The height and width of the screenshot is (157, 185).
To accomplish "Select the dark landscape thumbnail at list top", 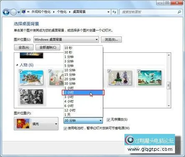I will click(31, 55).
